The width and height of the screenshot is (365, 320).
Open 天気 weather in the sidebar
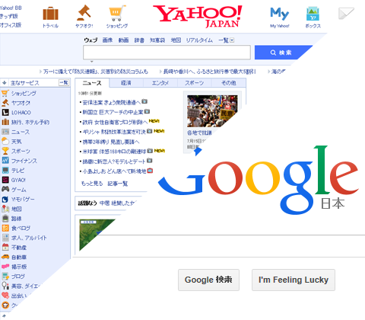pos(17,142)
